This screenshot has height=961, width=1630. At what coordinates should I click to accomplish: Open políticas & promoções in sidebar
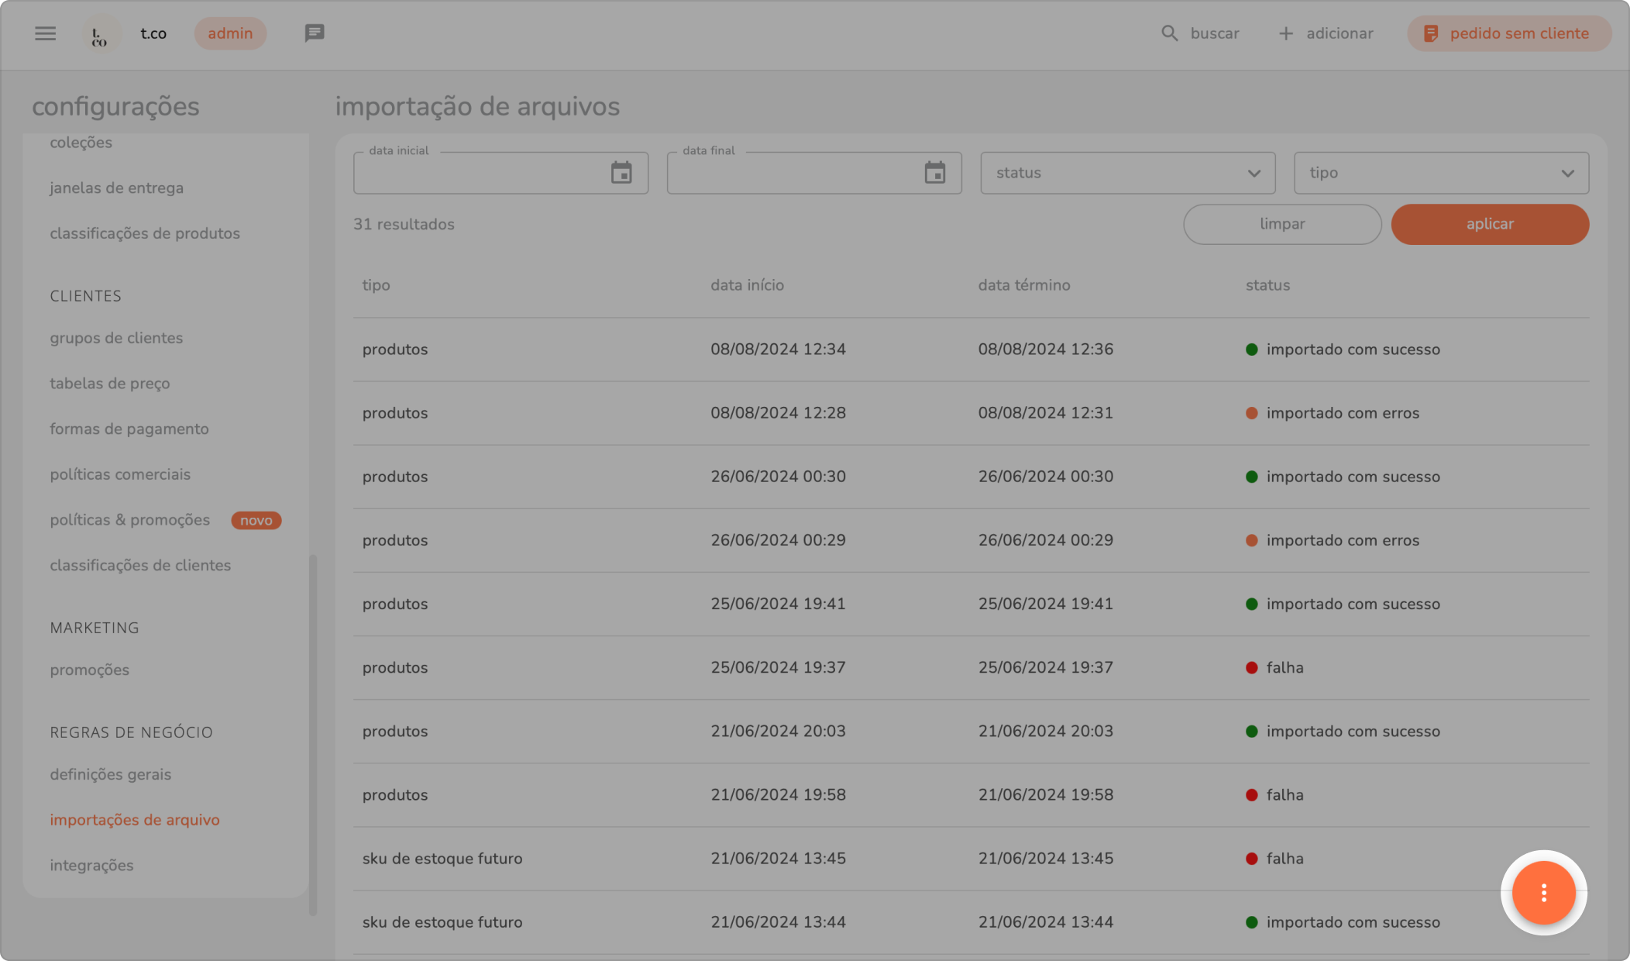point(130,520)
